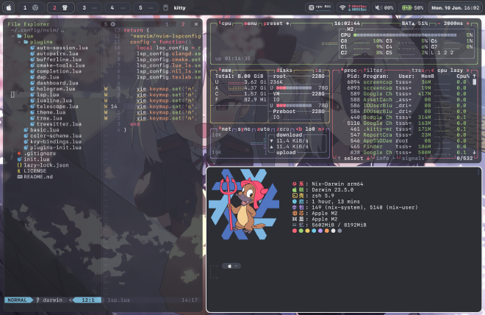The width and height of the screenshot is (485, 315).
Task: Click the CPU total usage meter bar
Action: pos(405,35)
